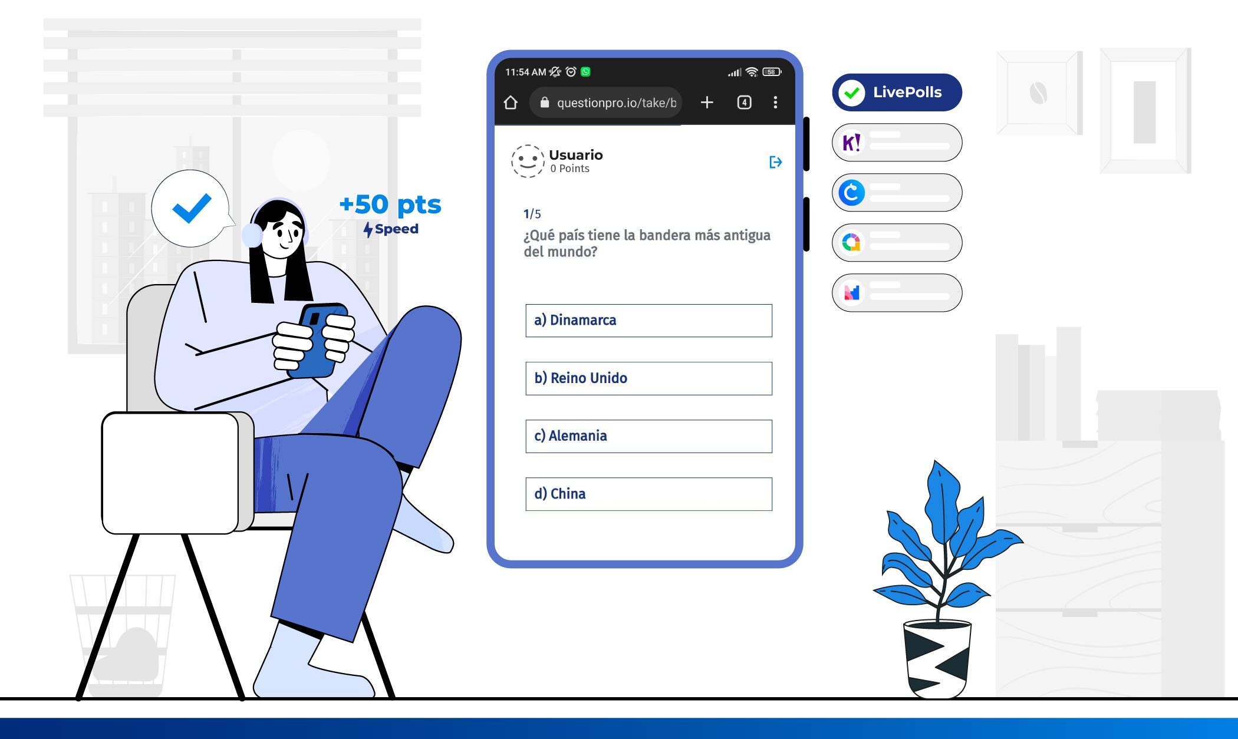1238x739 pixels.
Task: Click the LivePolls icon/button
Action: tap(895, 91)
